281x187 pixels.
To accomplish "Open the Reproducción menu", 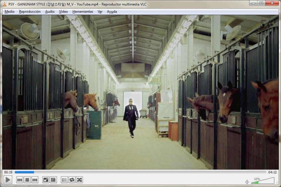I will point(30,12).
